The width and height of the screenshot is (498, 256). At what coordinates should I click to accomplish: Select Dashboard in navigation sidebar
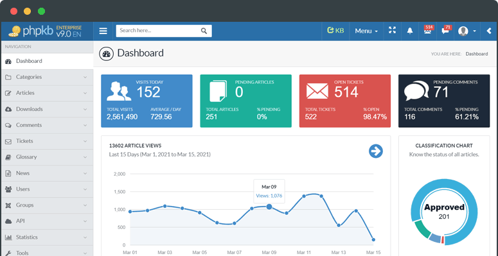point(47,61)
